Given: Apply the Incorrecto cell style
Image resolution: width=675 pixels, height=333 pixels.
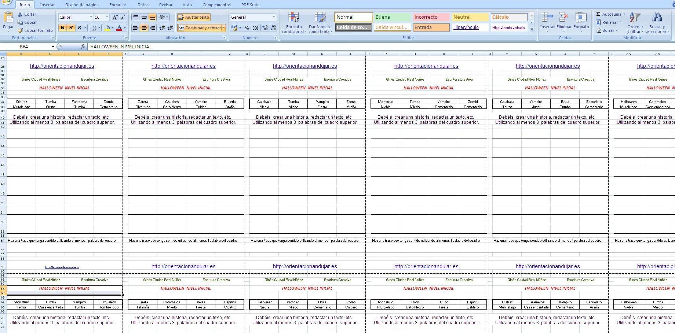Looking at the screenshot, I should click(x=431, y=17).
